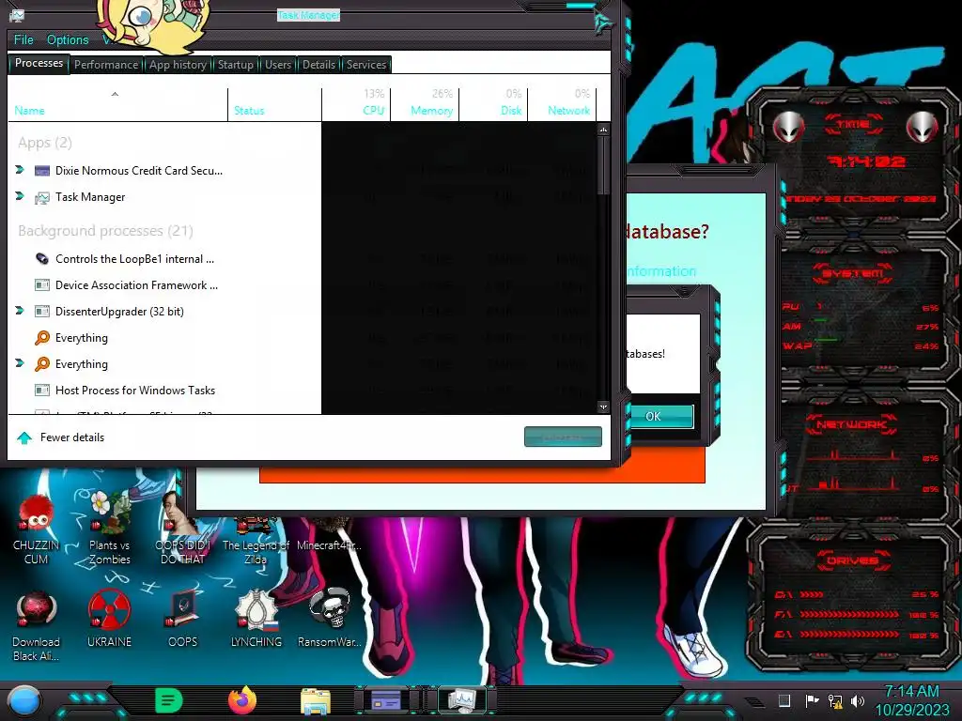962x721 pixels.
Task: Select the Processes tab
Action: coord(39,63)
